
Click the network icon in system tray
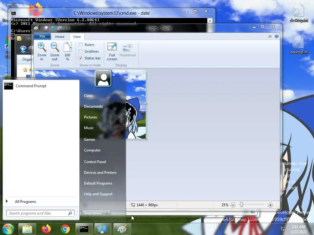[x=283, y=229]
